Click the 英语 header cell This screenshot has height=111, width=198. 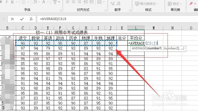tap(48, 38)
